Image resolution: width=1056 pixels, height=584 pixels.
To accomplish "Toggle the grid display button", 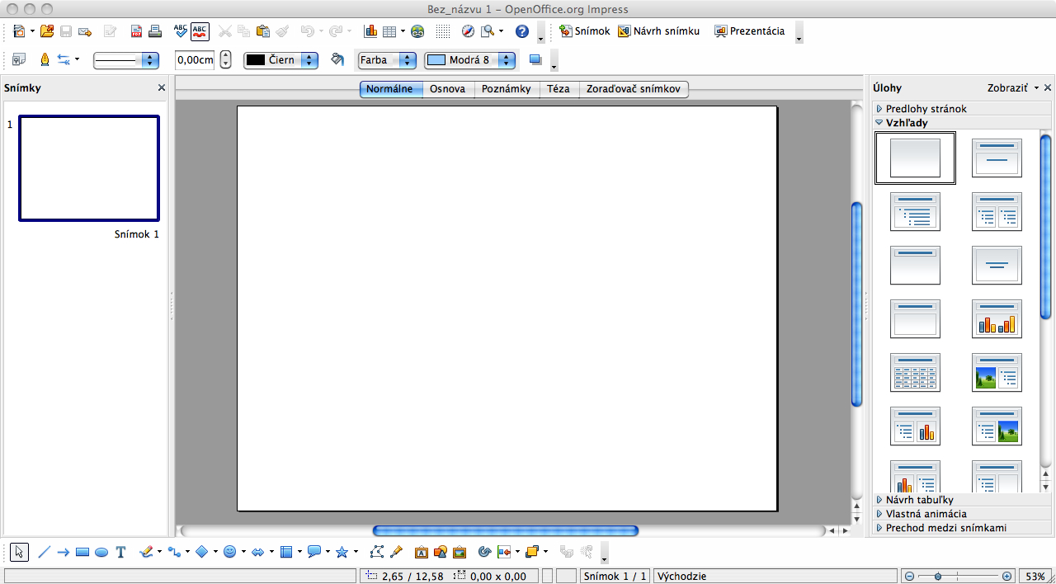I will coord(443,31).
